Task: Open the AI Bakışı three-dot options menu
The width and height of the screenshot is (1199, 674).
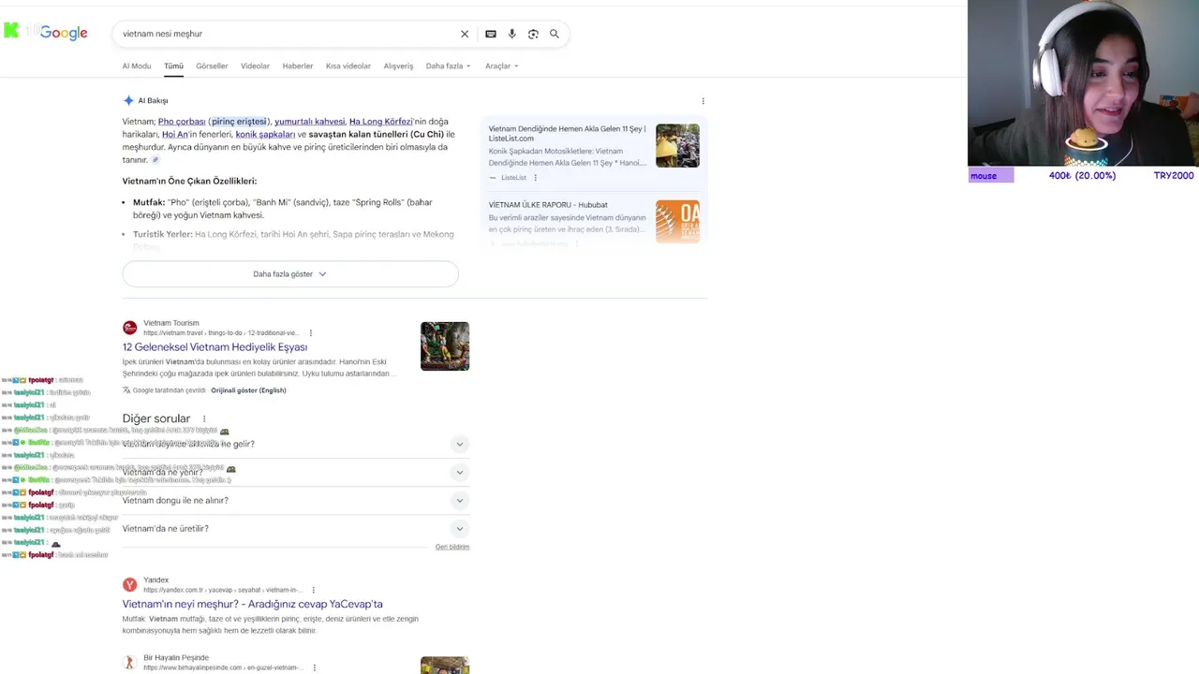Action: tap(703, 101)
